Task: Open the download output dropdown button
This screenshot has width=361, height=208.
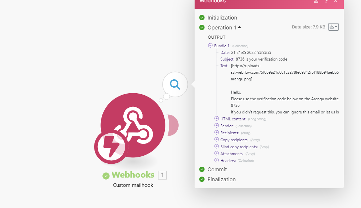Action: pos(333,27)
